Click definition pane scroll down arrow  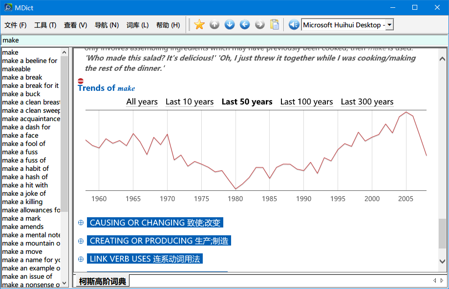[443, 261]
